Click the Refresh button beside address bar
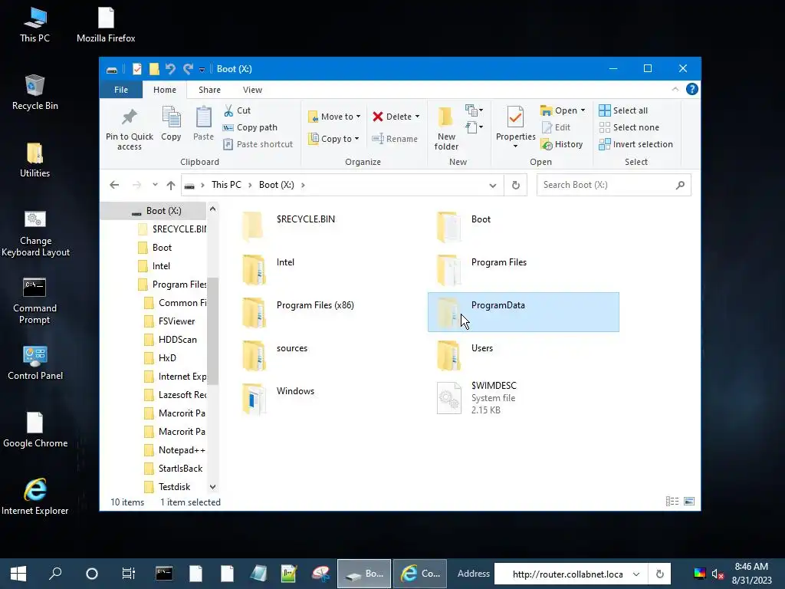This screenshot has width=785, height=589. point(516,185)
